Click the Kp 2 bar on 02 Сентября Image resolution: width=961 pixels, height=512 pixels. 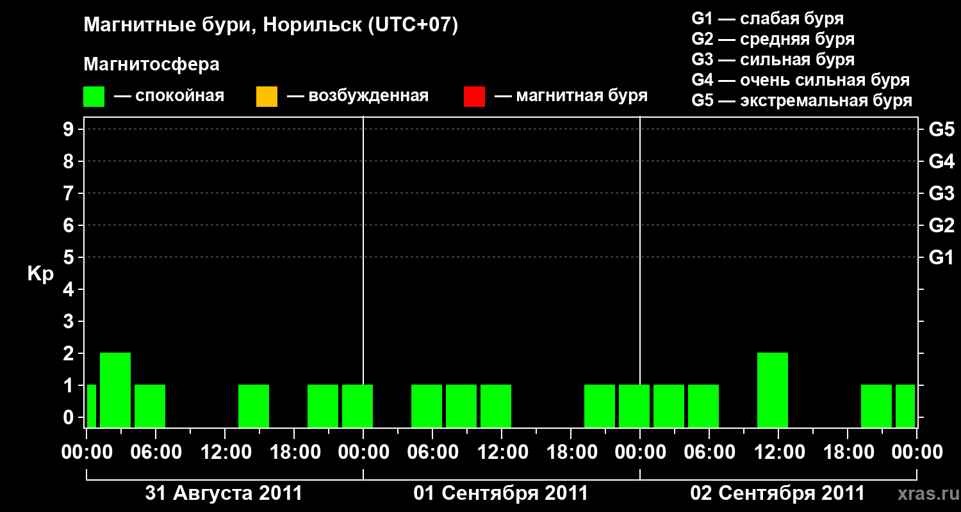click(x=773, y=390)
